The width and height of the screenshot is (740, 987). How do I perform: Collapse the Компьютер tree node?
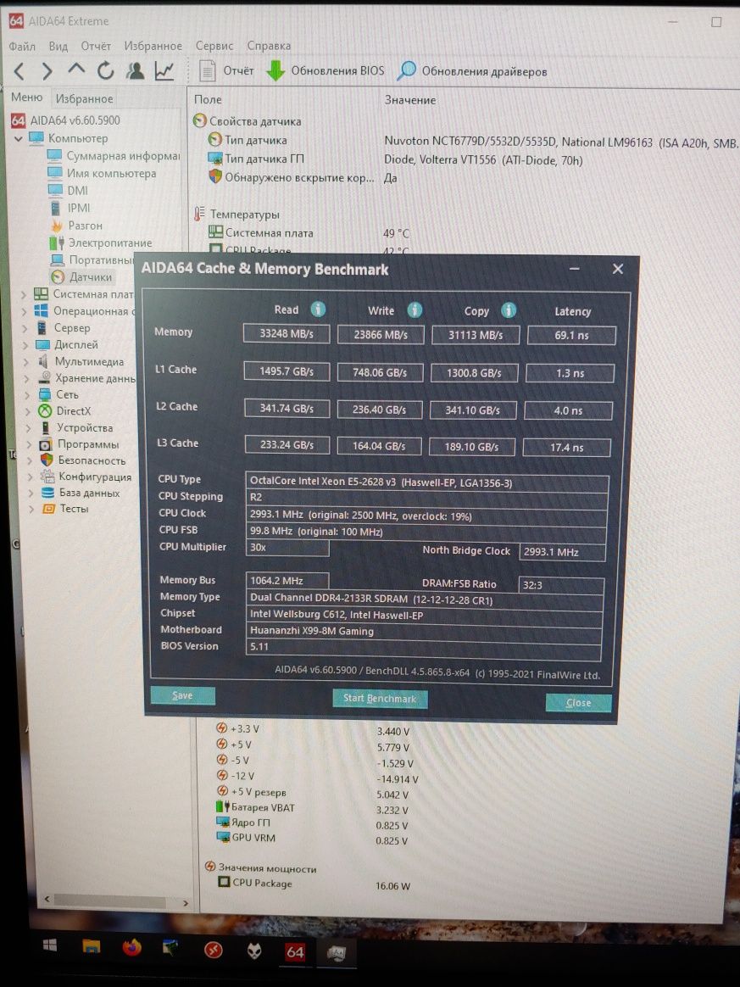(x=19, y=138)
